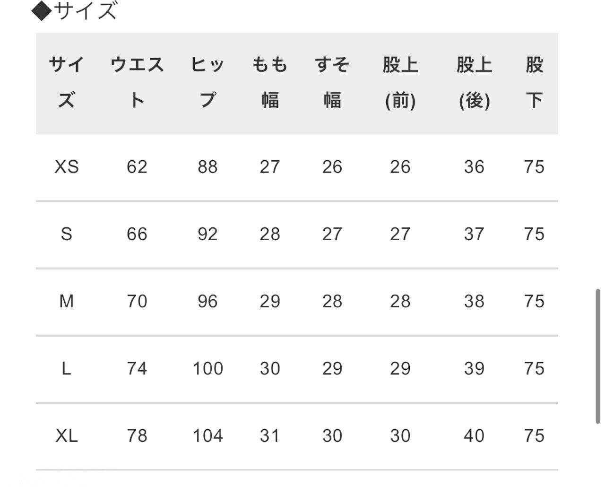The image size is (605, 487).
Task: Click the XS waist value 62
Action: tap(137, 167)
